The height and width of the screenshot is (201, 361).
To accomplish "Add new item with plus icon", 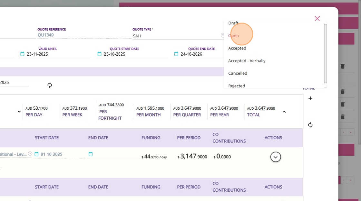I will (310, 98).
